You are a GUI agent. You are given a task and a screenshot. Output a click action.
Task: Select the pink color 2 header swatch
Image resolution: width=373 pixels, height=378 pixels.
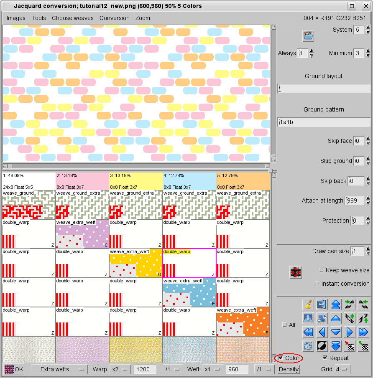click(x=82, y=181)
